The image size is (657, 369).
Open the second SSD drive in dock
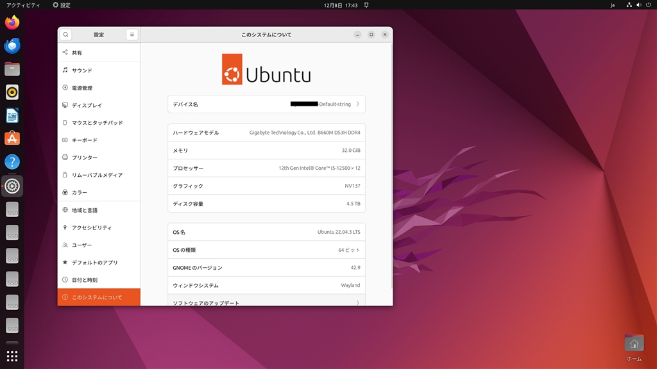pos(12,233)
